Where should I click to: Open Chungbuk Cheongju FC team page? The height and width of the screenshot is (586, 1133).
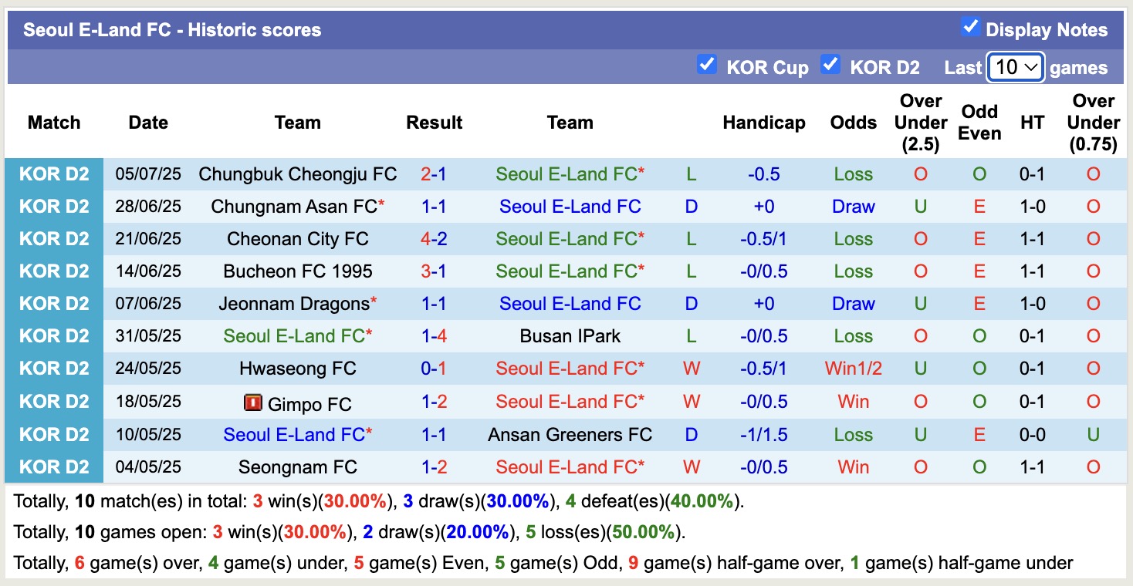[x=297, y=173]
